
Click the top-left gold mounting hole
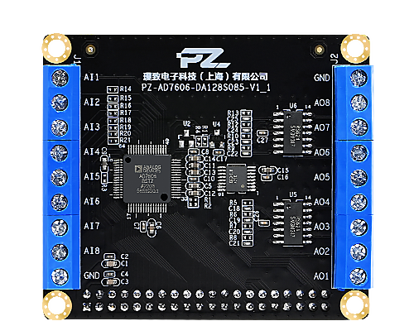(x=56, y=49)
